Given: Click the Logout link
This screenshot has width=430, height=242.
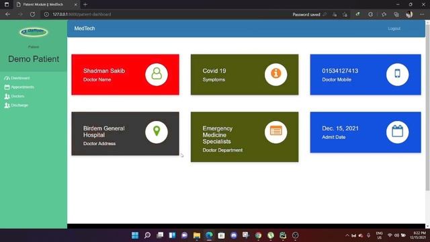Looking at the screenshot, I should pyautogui.click(x=394, y=28).
